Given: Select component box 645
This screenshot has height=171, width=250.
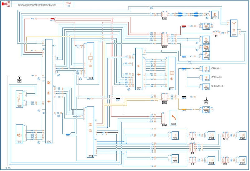Looking at the screenshot, I should click(x=215, y=15).
